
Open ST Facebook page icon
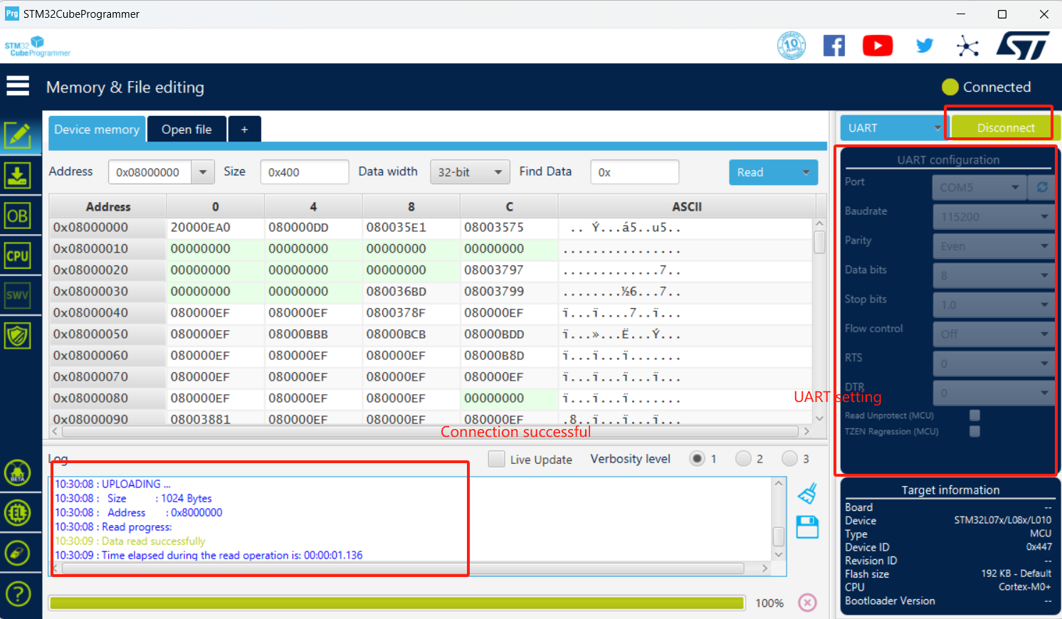(834, 46)
